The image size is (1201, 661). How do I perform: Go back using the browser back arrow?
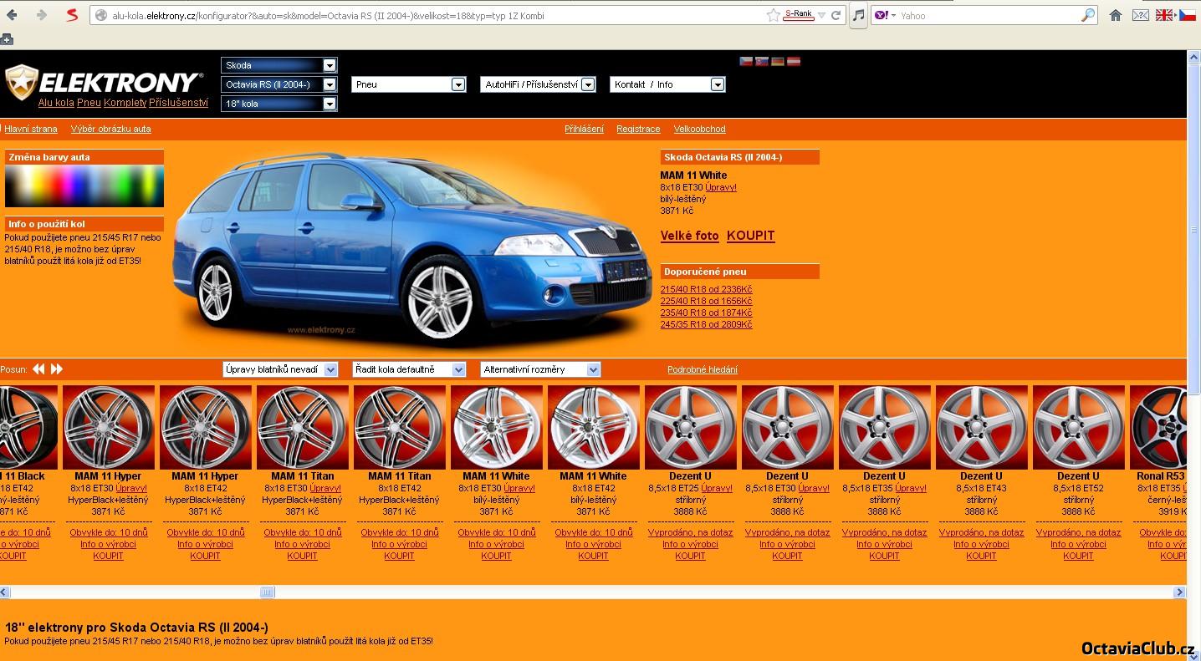12,15
